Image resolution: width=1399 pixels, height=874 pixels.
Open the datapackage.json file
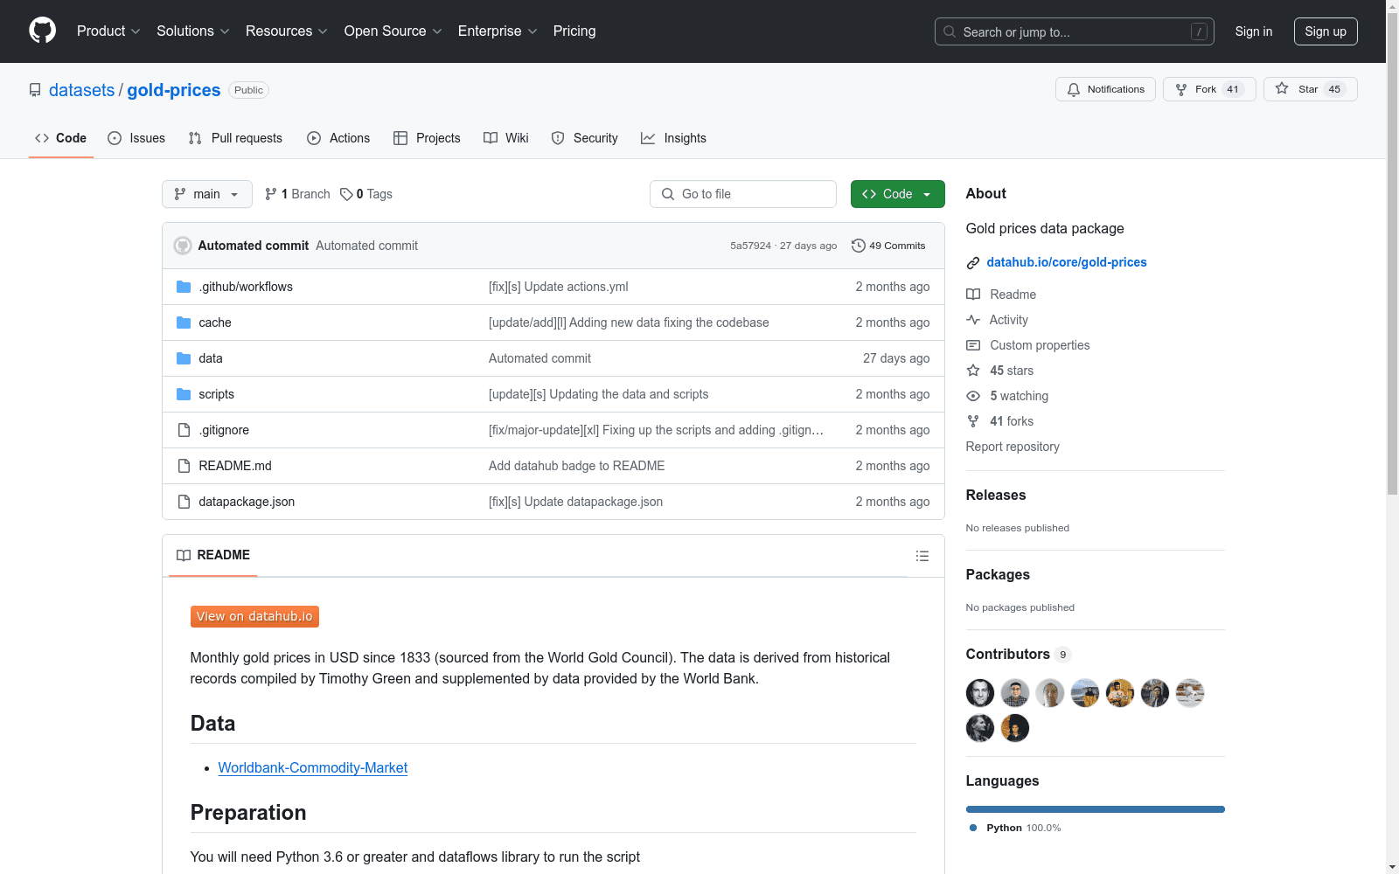click(x=247, y=502)
